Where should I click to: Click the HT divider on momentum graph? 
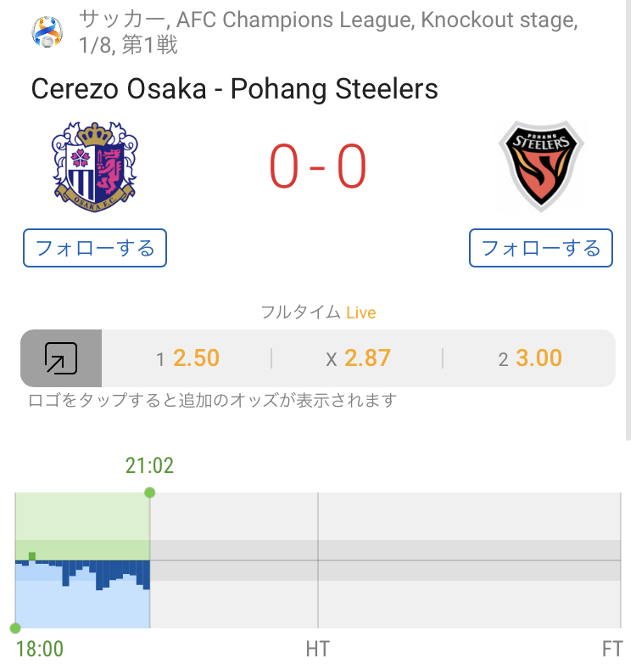coord(318,560)
